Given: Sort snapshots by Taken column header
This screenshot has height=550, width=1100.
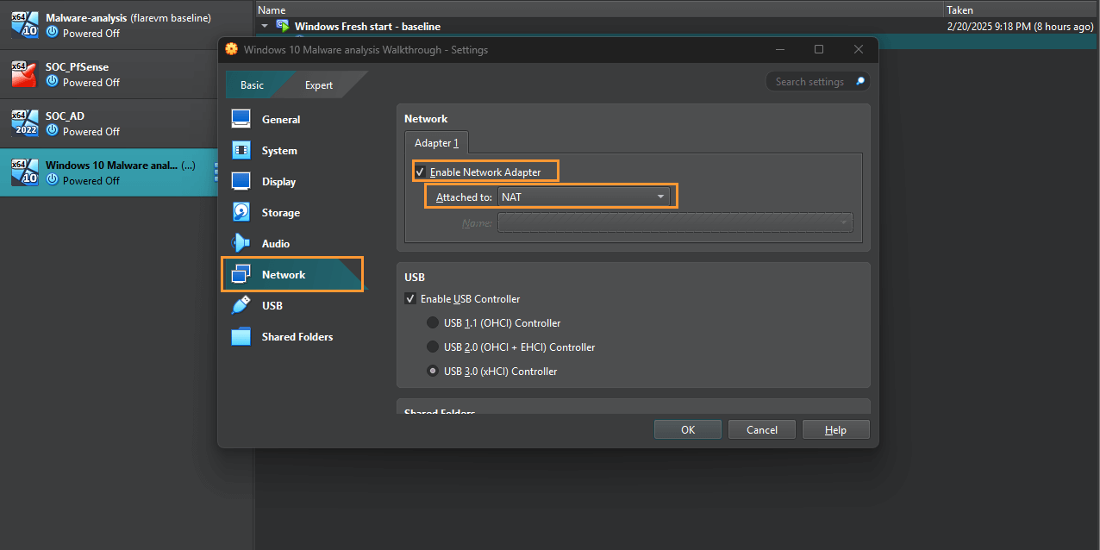Looking at the screenshot, I should click(1022, 9).
